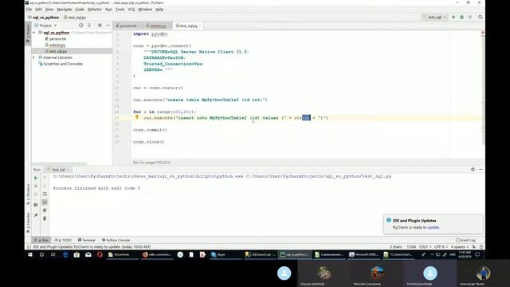
Task: Open the Edit menu
Action: [x=38, y=10]
